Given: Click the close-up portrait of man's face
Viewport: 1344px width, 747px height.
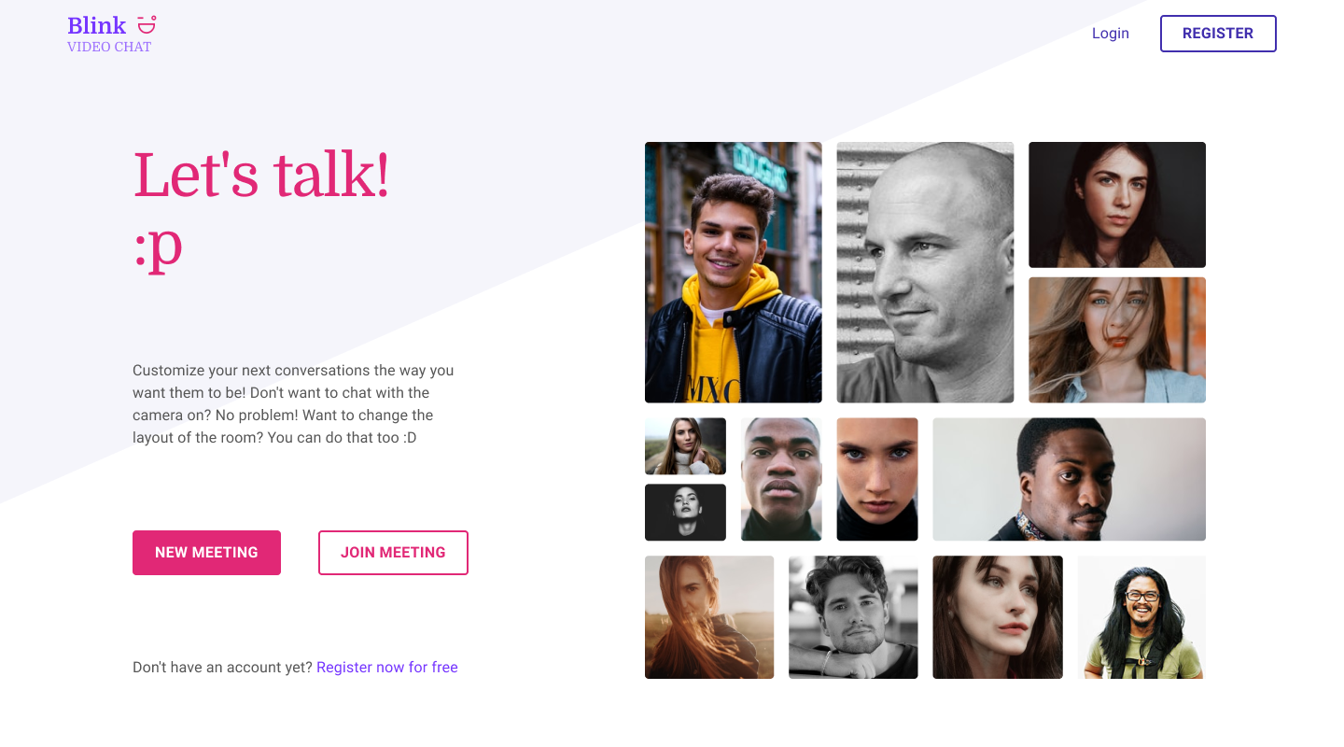Looking at the screenshot, I should (781, 479).
